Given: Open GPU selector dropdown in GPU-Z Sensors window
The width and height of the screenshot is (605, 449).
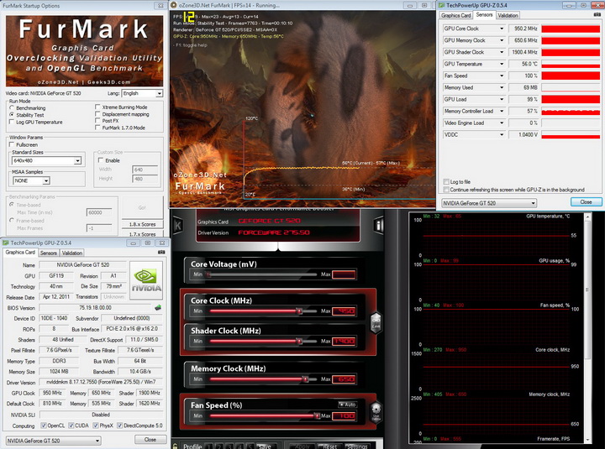Looking at the screenshot, I should point(489,203).
